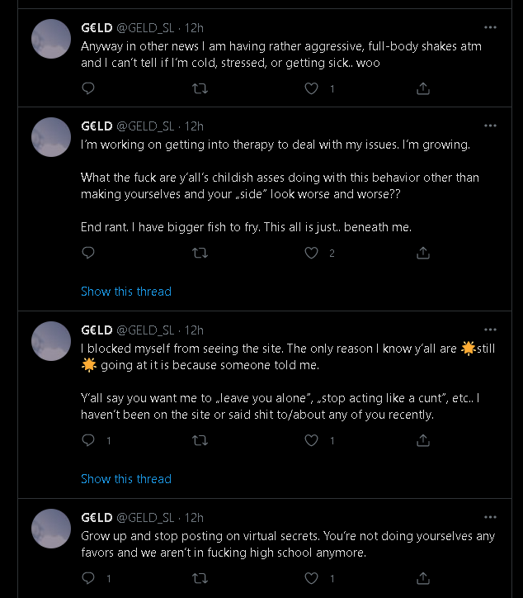Like the blocked-myself-from-site tweet
The image size is (523, 598).
tap(311, 440)
